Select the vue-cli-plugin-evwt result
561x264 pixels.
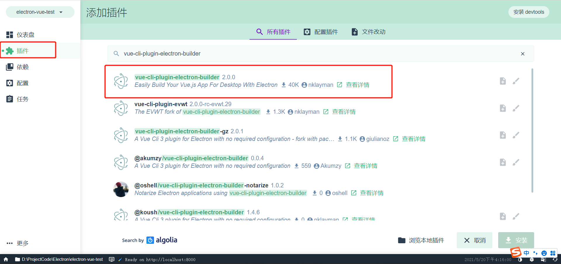(318, 108)
